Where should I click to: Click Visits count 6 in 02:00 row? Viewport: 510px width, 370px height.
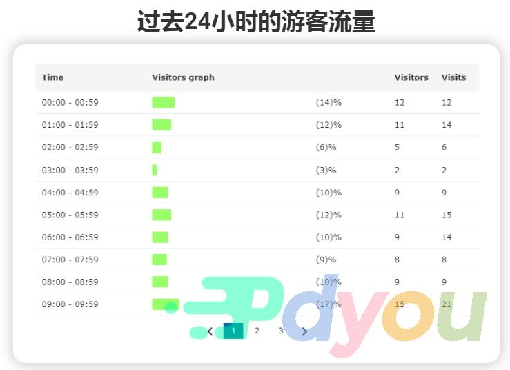click(444, 148)
